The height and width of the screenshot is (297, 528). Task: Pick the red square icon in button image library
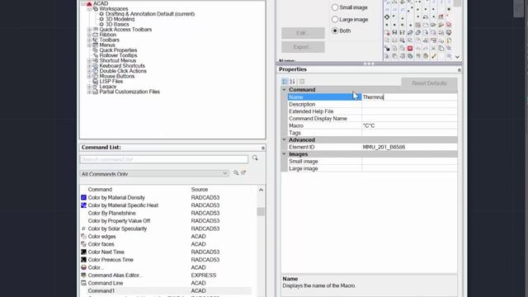410,49
